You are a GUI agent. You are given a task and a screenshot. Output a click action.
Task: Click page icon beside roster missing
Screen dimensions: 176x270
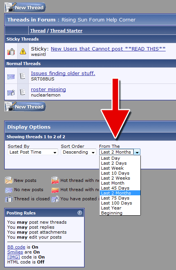[x=23, y=92]
